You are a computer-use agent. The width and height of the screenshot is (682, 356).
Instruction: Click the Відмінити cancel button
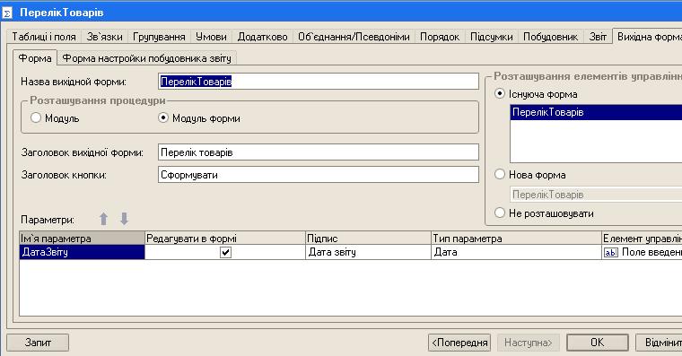point(659,343)
